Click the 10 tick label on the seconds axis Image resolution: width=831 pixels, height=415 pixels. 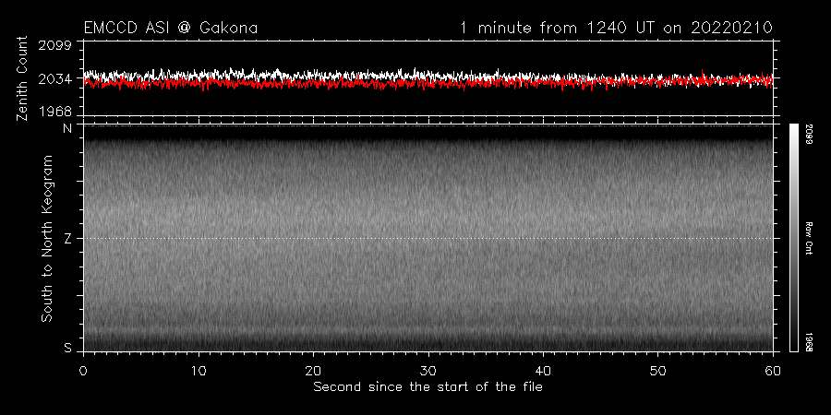tap(199, 371)
